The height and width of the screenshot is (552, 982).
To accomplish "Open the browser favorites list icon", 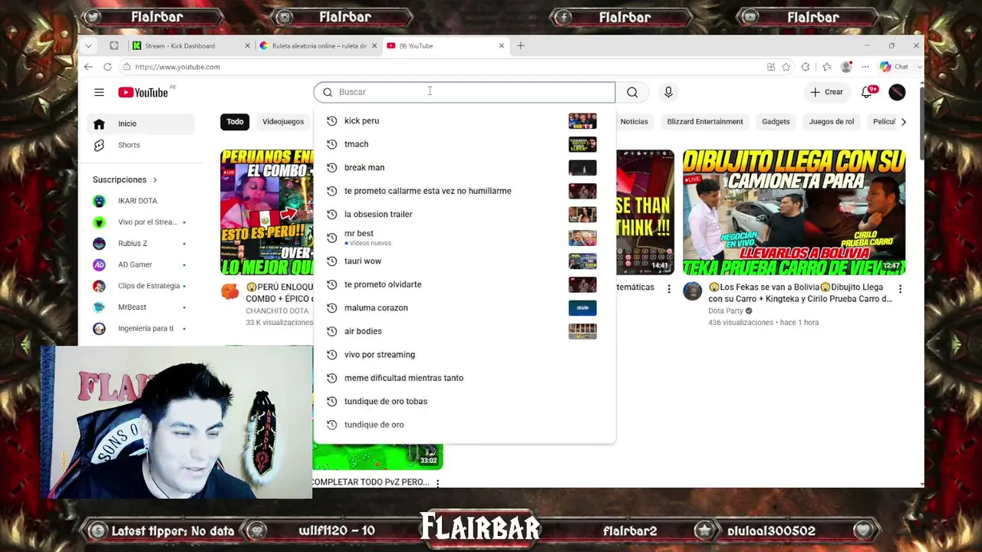I will (x=826, y=67).
